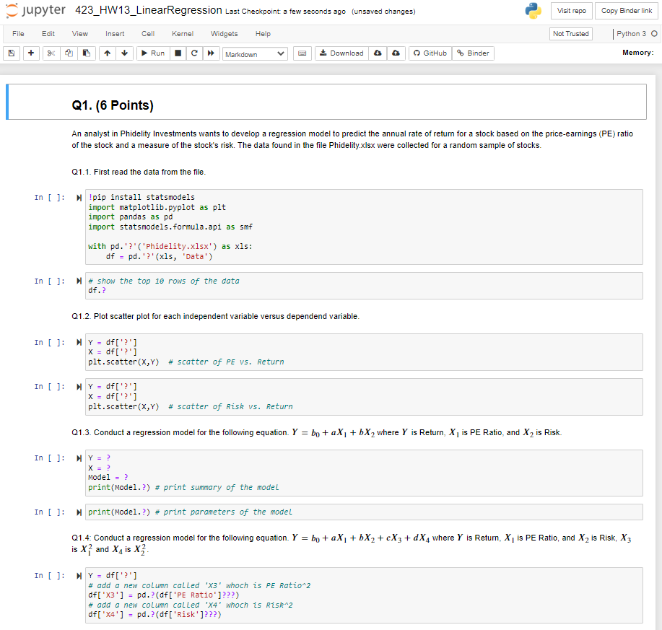This screenshot has height=630, width=662.
Task: Restart the kernel with circular arrow
Action: [x=194, y=53]
